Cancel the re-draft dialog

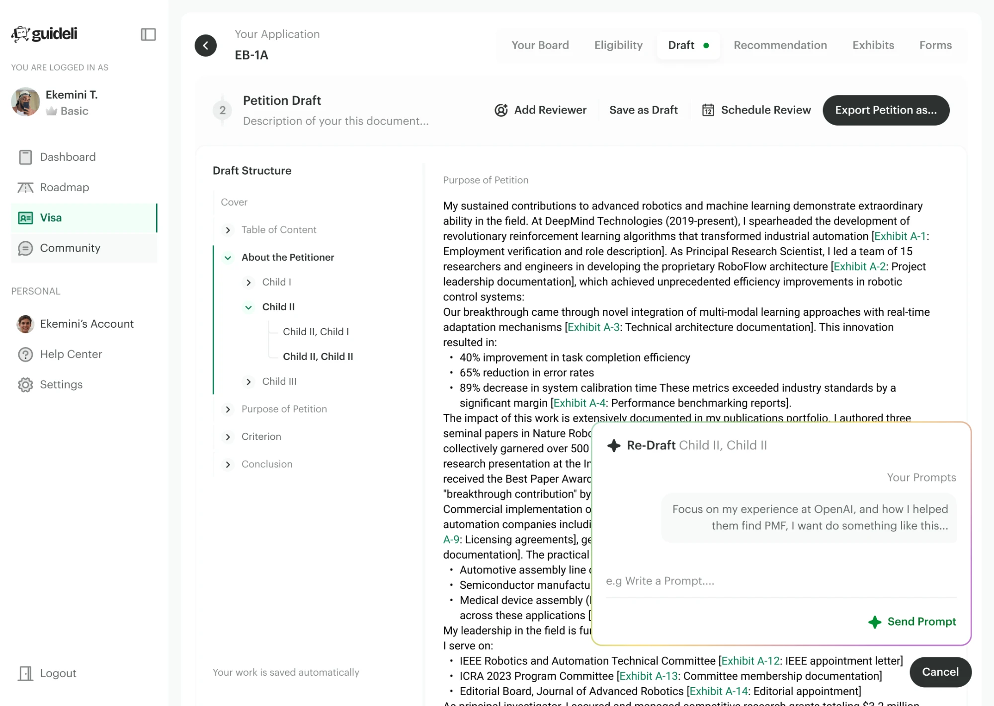point(940,672)
